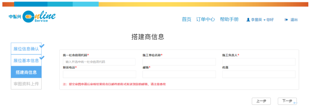Click the 施工负责人 field label
310x109 pixels.
coord(231,55)
